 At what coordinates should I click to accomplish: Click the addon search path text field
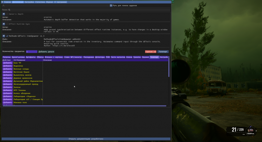pos(56,6)
